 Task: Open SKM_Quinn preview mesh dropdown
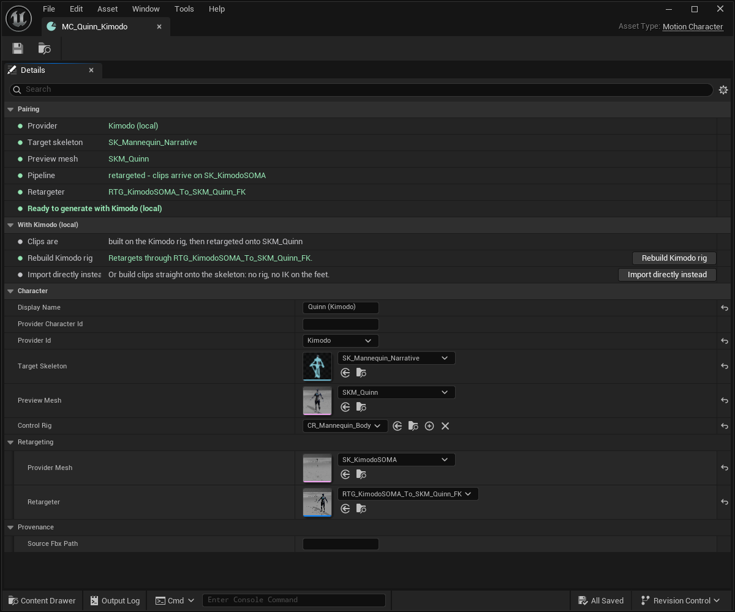(x=396, y=392)
